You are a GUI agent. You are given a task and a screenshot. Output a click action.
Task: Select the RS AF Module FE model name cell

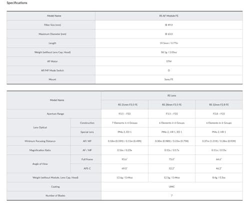(x=169, y=16)
